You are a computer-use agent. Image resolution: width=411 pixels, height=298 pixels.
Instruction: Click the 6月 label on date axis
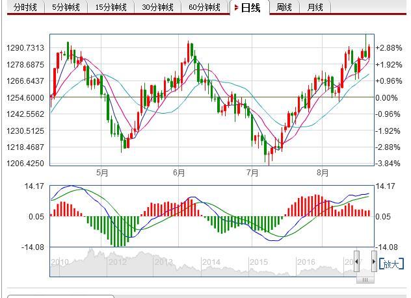point(179,173)
